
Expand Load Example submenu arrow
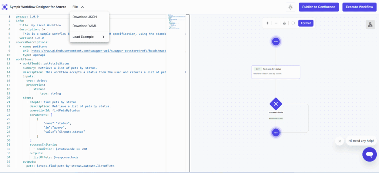point(103,37)
